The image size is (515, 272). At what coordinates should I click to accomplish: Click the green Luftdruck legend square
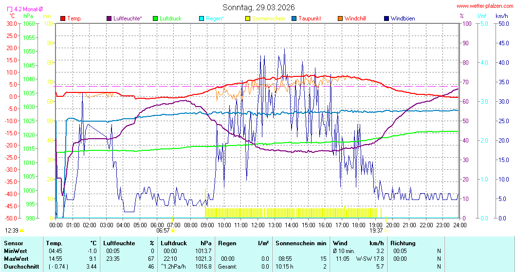pyautogui.click(x=155, y=18)
